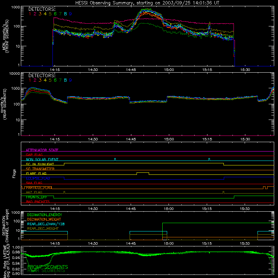Click the second NON_SOLAR_EVENT spike
This screenshot has height=278, width=278.
[209, 160]
